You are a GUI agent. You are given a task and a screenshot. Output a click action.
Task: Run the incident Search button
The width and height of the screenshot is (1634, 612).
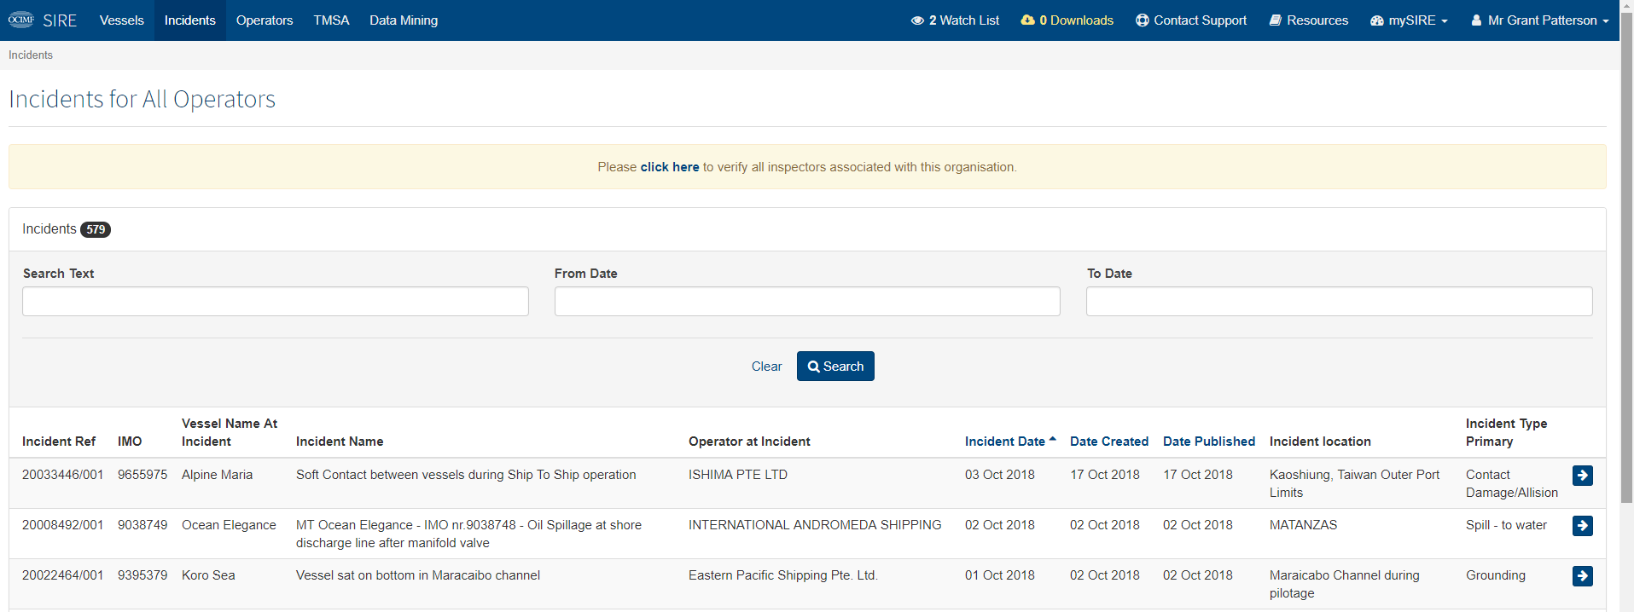click(x=835, y=367)
